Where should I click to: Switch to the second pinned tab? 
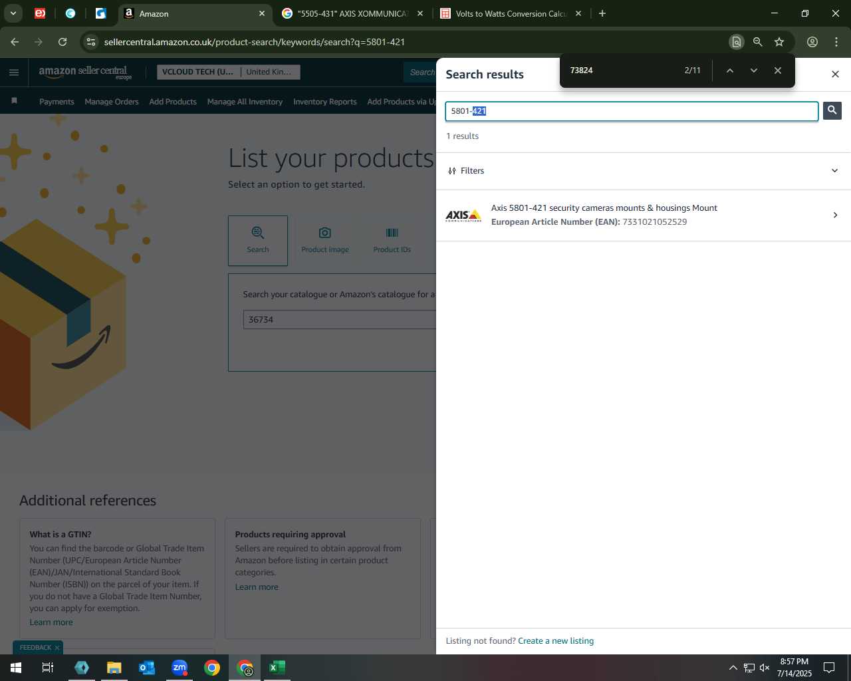click(70, 13)
